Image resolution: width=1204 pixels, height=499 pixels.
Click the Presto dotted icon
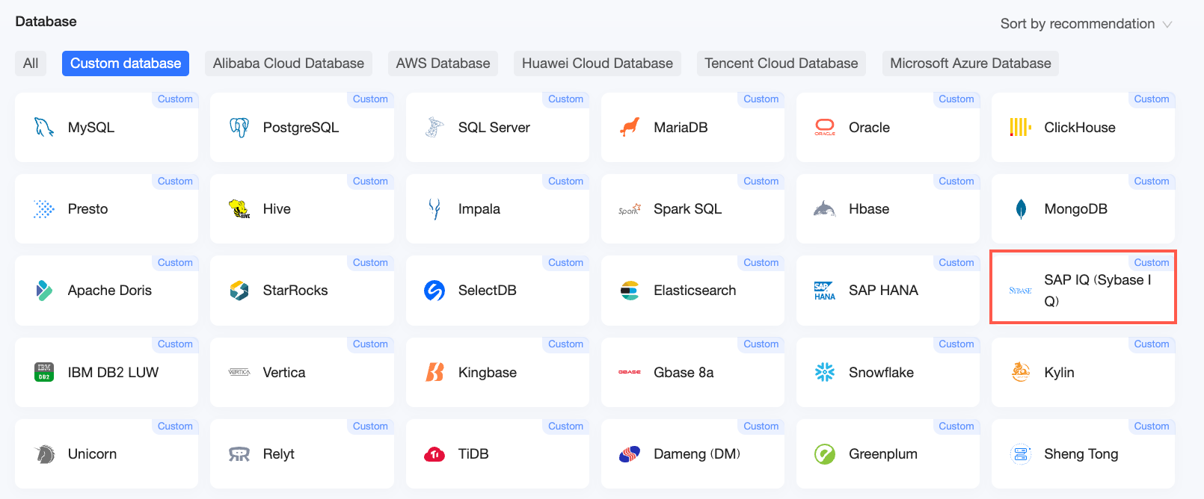(x=44, y=209)
